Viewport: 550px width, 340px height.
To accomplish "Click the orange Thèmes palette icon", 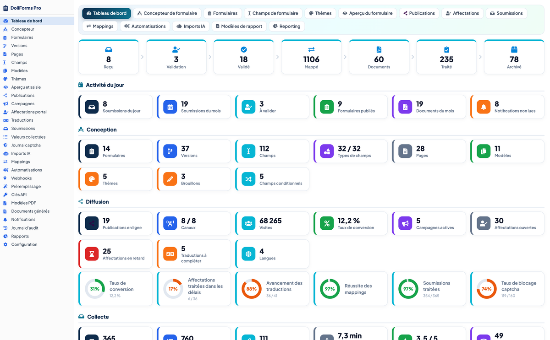I will tap(92, 179).
